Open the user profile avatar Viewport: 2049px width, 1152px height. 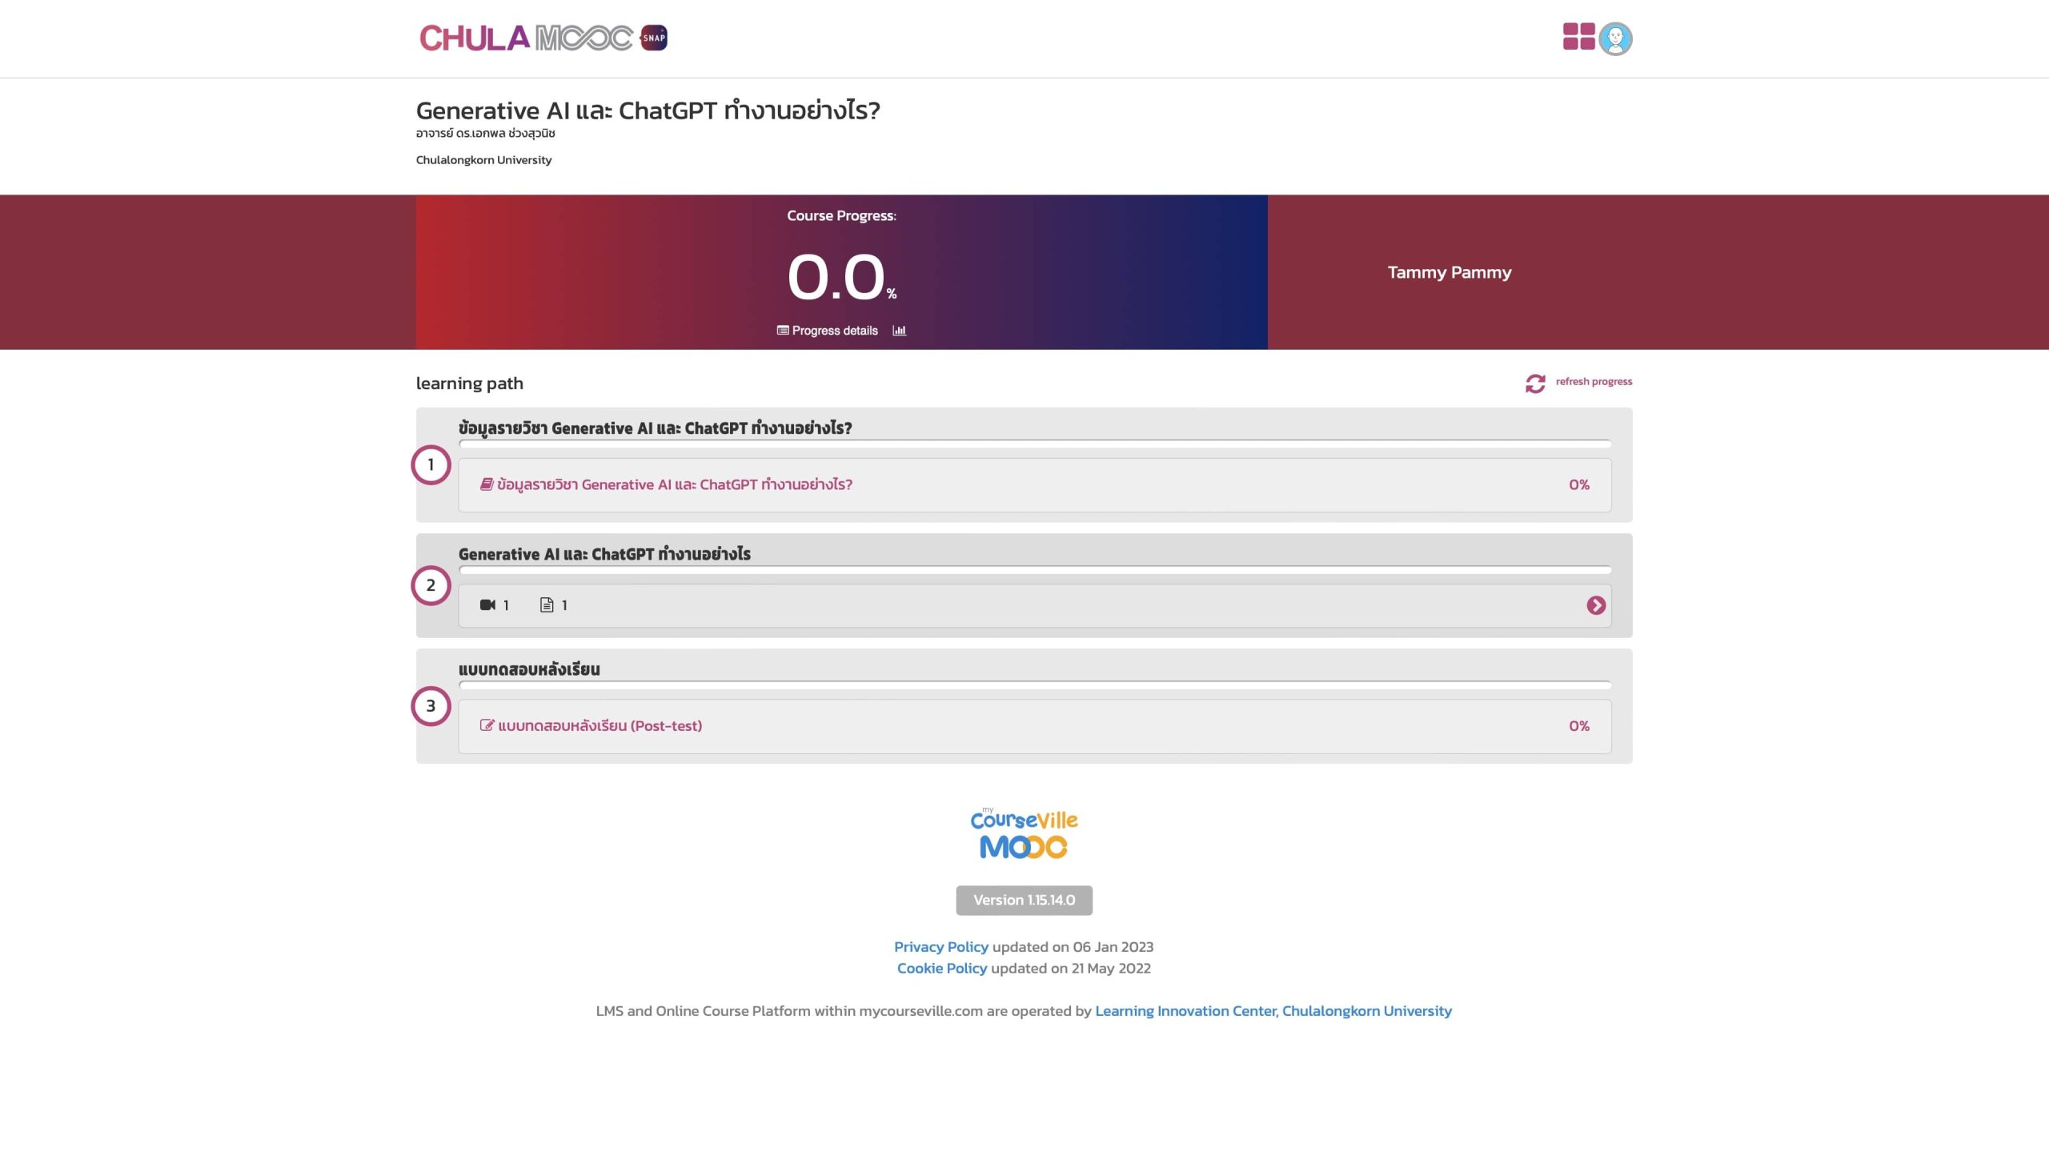pyautogui.click(x=1615, y=38)
